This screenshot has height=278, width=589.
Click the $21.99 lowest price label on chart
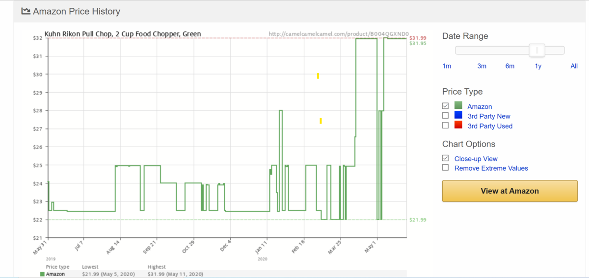[418, 220]
